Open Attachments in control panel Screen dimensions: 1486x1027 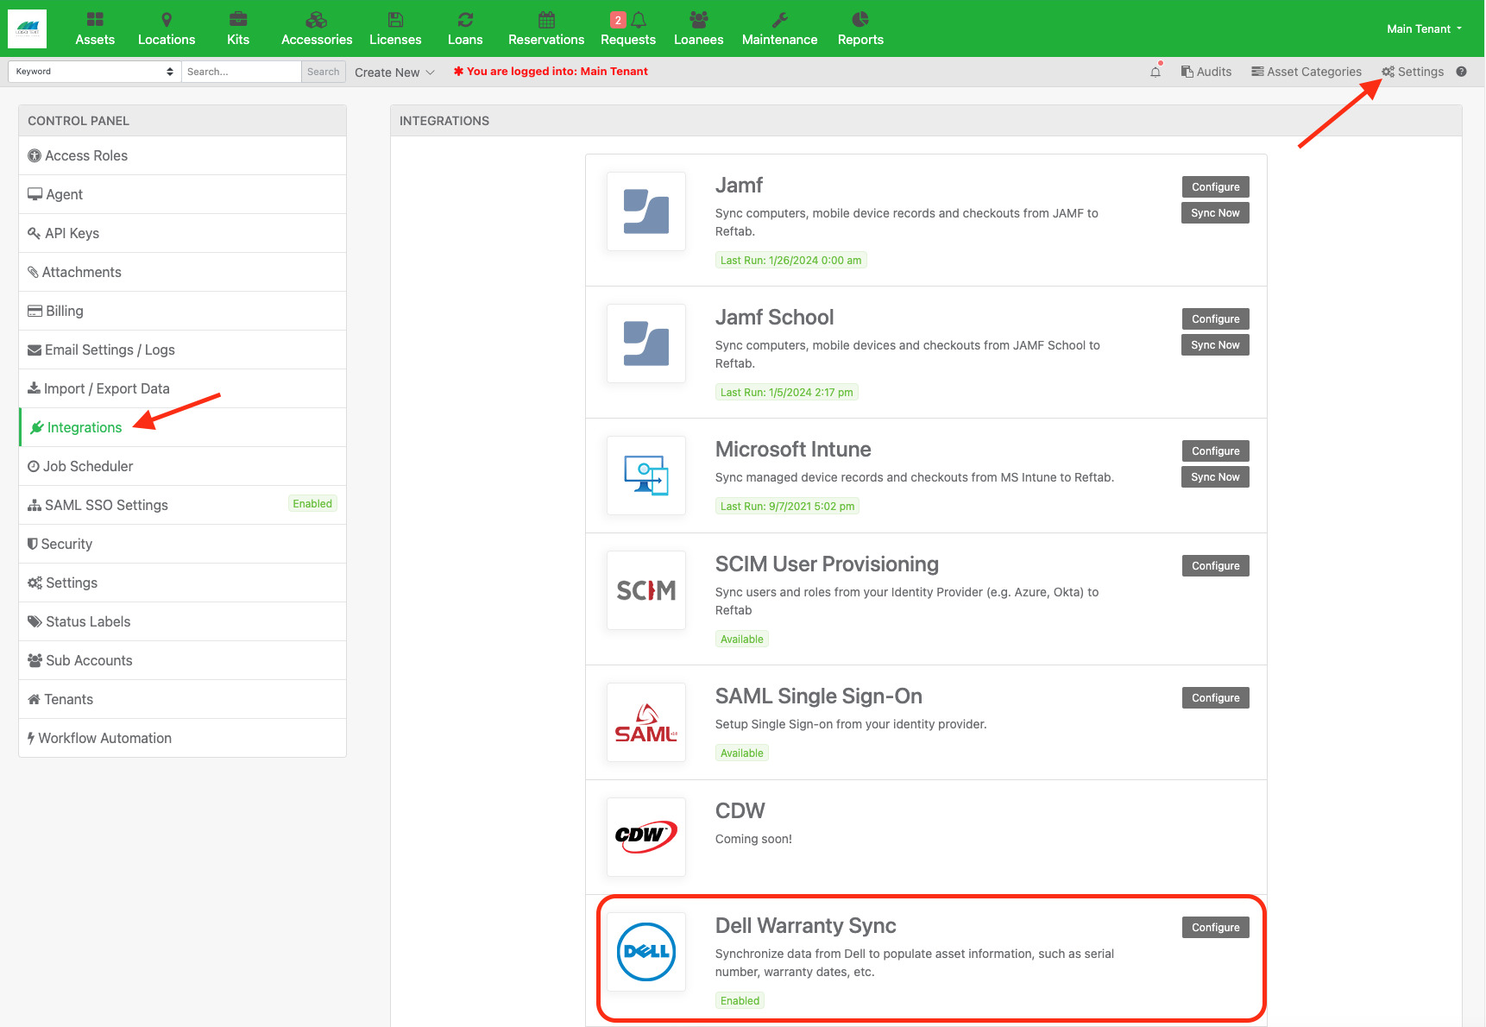tap(182, 272)
